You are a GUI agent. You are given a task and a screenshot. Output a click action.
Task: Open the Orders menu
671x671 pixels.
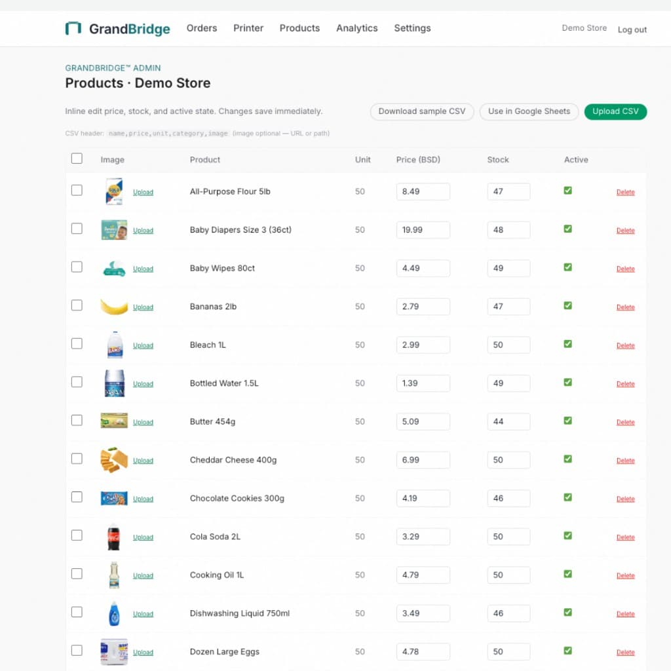pyautogui.click(x=201, y=28)
